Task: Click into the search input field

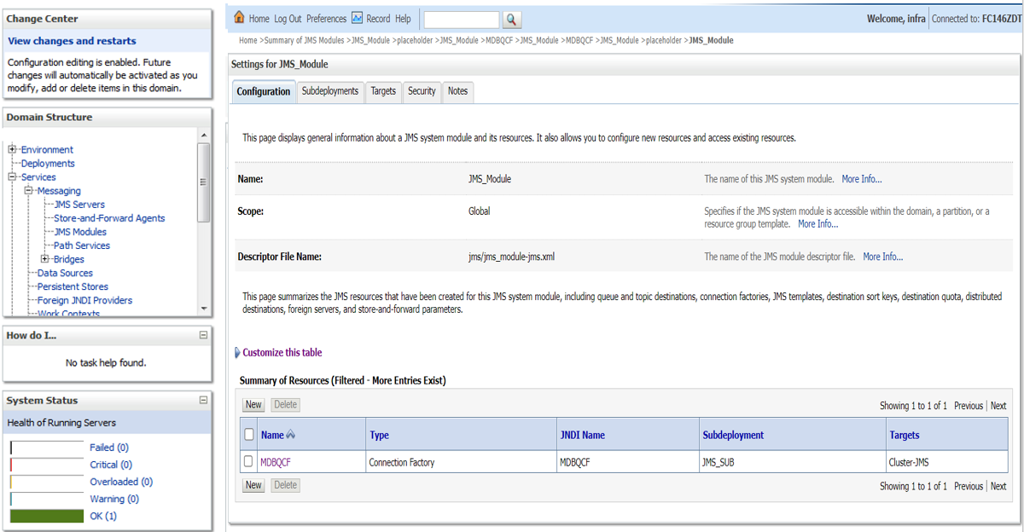Action: coord(462,19)
